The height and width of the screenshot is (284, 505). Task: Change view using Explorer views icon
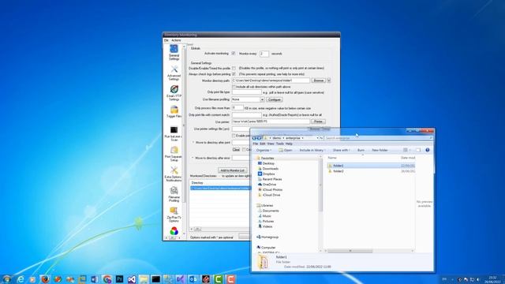point(406,150)
